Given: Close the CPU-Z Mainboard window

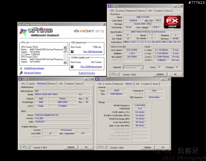Looking at the screenshot, I should 92,79.
